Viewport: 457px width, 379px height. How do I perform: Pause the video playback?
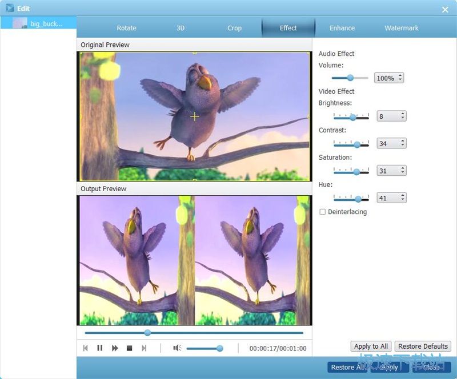pyautogui.click(x=99, y=348)
